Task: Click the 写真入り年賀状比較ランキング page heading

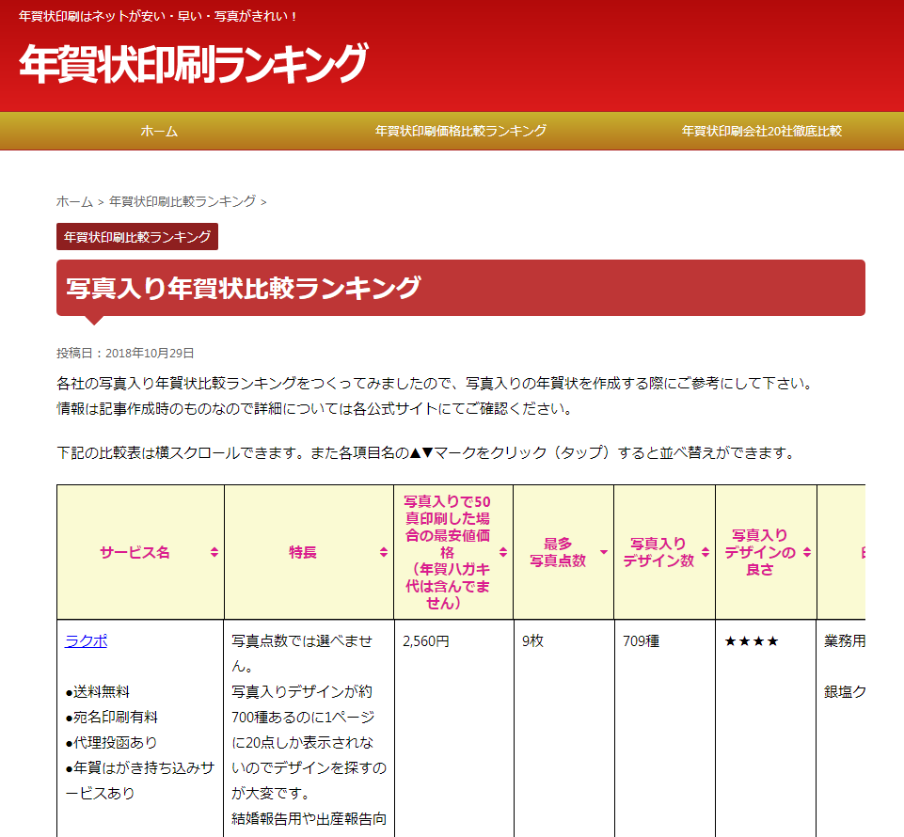Action: (x=244, y=288)
